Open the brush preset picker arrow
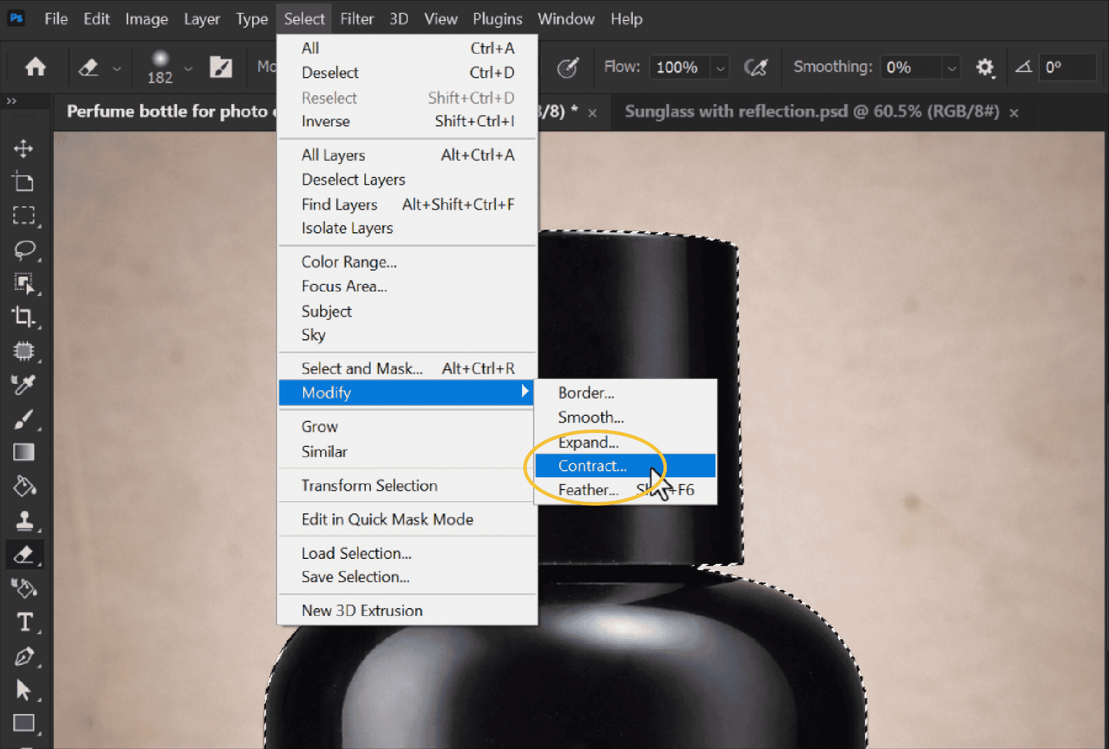 click(x=188, y=68)
